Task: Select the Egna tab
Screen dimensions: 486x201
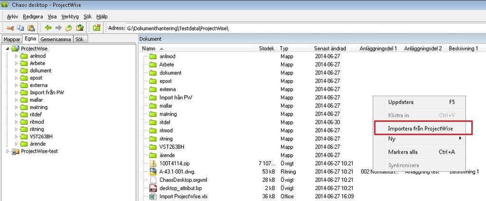Action: 30,39
